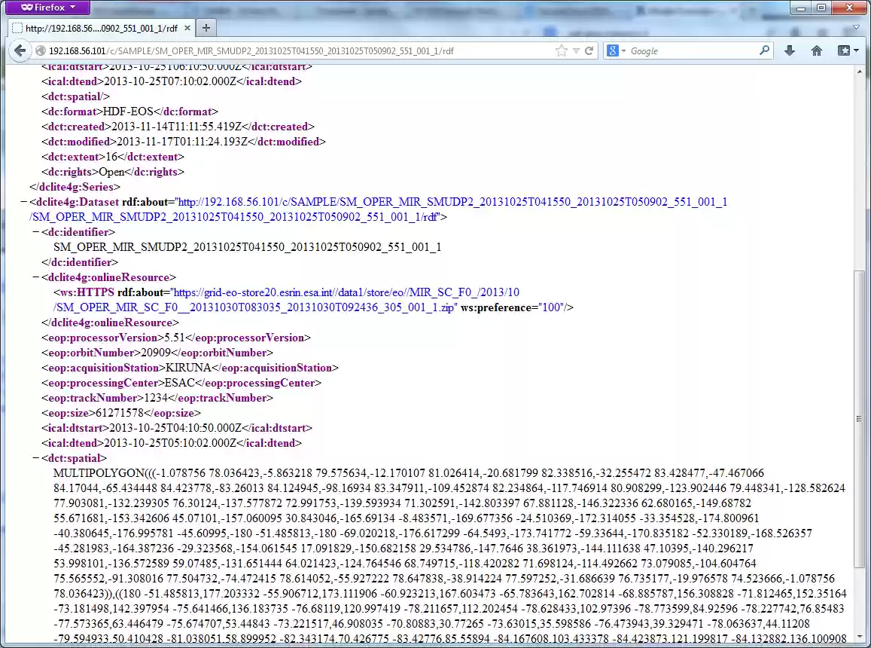Open the orange Firefox menu

pyautogui.click(x=47, y=7)
